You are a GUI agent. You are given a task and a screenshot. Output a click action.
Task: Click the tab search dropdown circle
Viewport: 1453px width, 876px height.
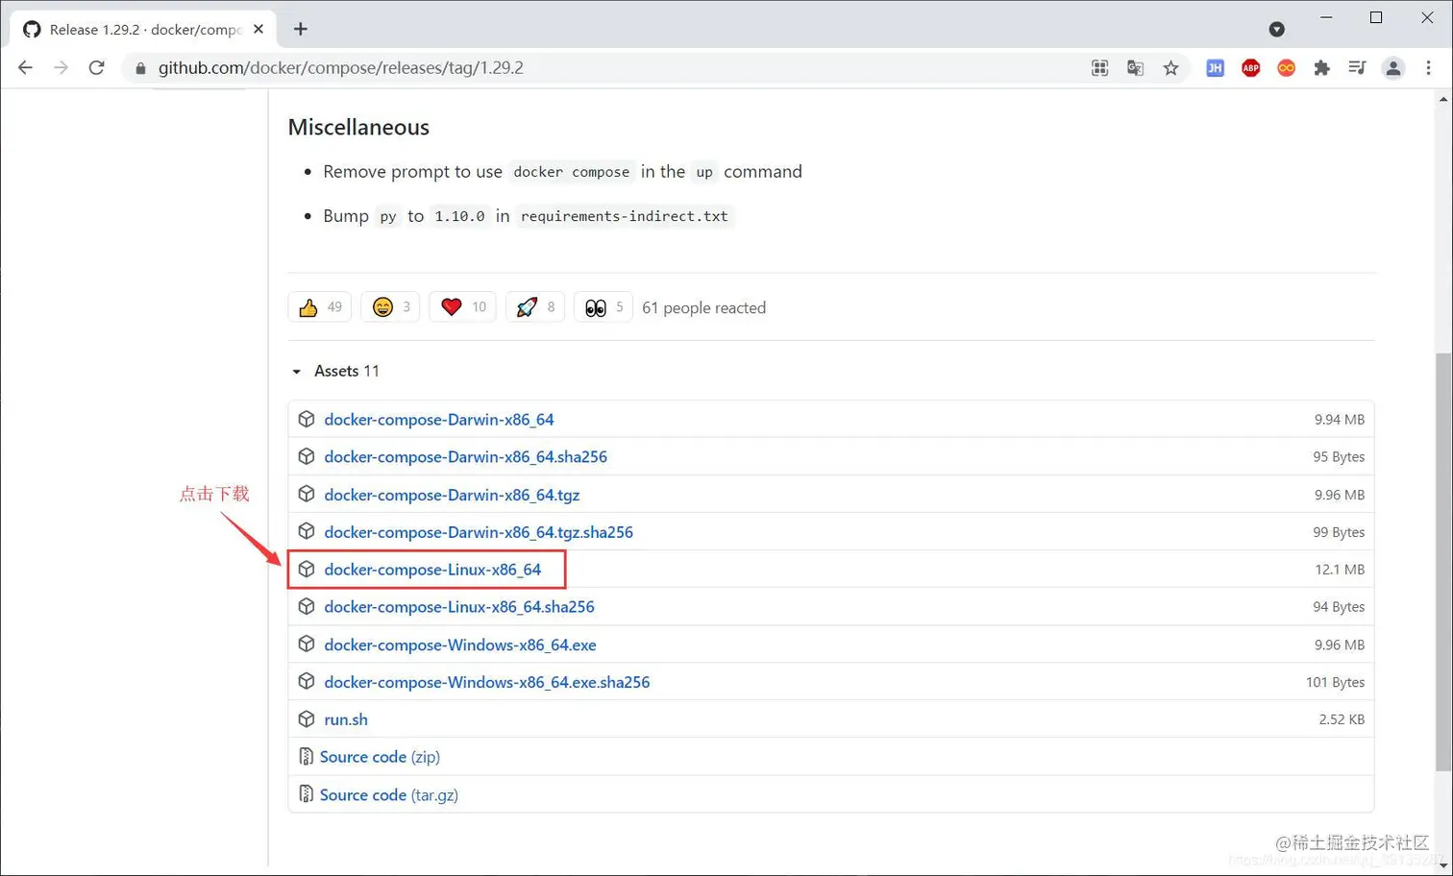[1276, 29]
